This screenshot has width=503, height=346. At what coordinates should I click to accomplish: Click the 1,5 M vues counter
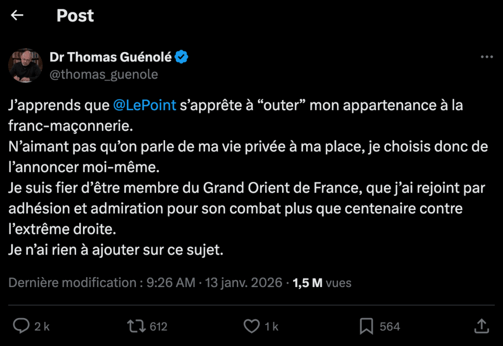tap(322, 283)
